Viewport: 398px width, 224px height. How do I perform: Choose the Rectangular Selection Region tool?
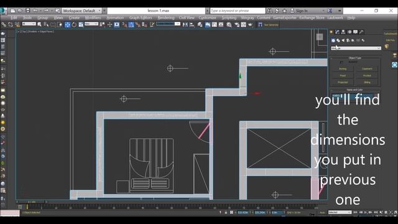tap(53, 24)
